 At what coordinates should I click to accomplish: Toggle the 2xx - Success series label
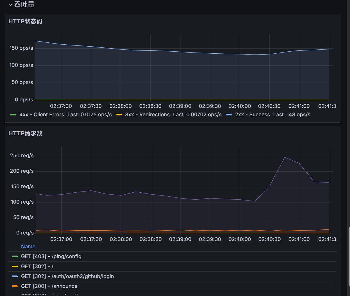click(x=252, y=115)
